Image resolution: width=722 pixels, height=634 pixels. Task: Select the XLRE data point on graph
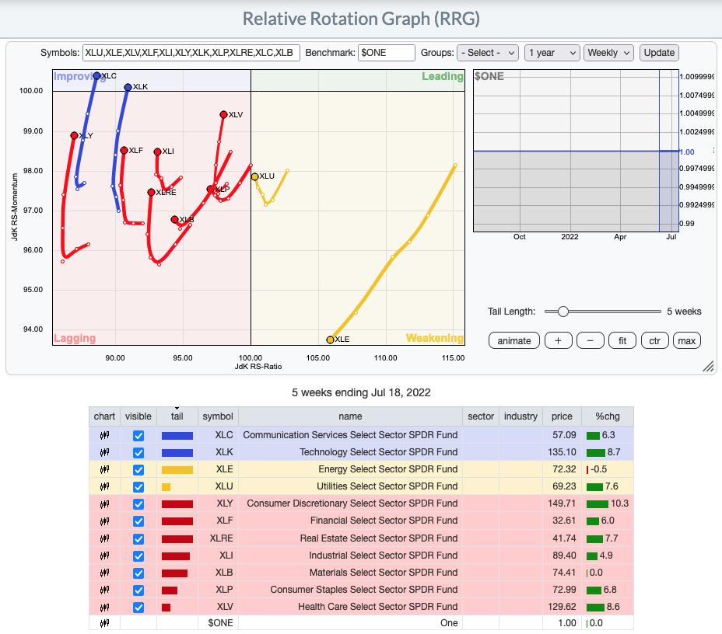click(151, 192)
